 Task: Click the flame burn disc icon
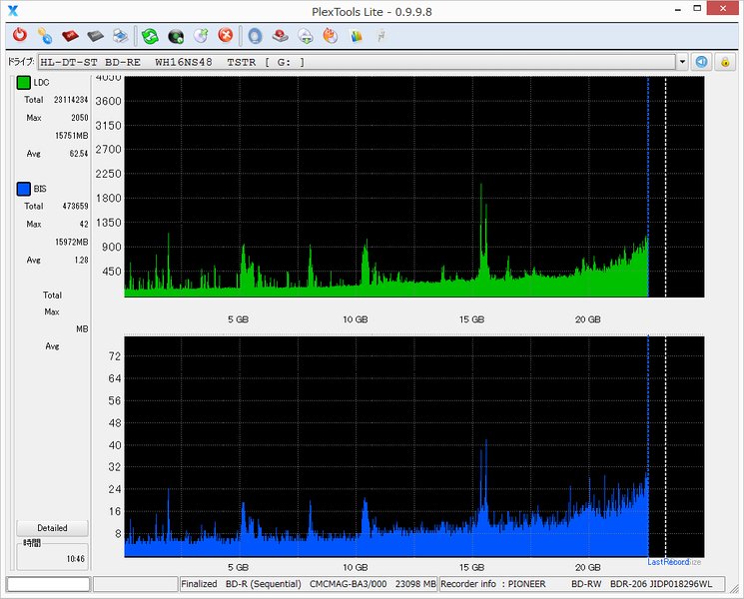[x=331, y=36]
